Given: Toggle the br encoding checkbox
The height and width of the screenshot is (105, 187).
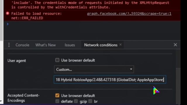Looking at the screenshot, I should coord(90,101).
